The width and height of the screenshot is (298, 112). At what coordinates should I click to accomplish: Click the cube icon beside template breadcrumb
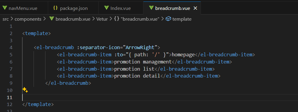[168, 19]
